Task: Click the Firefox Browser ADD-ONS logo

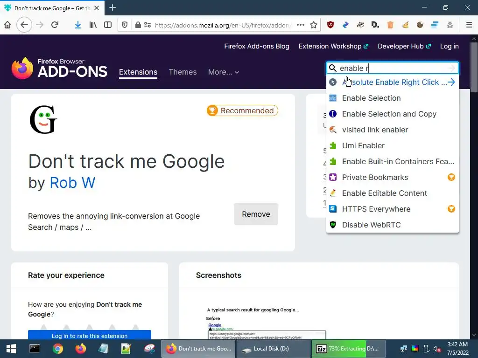Action: pyautogui.click(x=59, y=68)
